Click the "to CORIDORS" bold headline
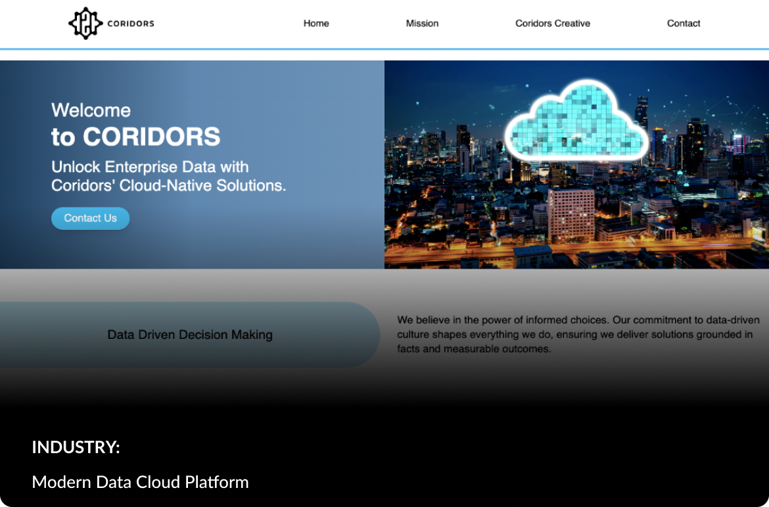Screen dimensions: 769x507 coord(135,137)
